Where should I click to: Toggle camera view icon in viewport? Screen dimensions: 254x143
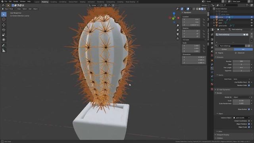178,34
